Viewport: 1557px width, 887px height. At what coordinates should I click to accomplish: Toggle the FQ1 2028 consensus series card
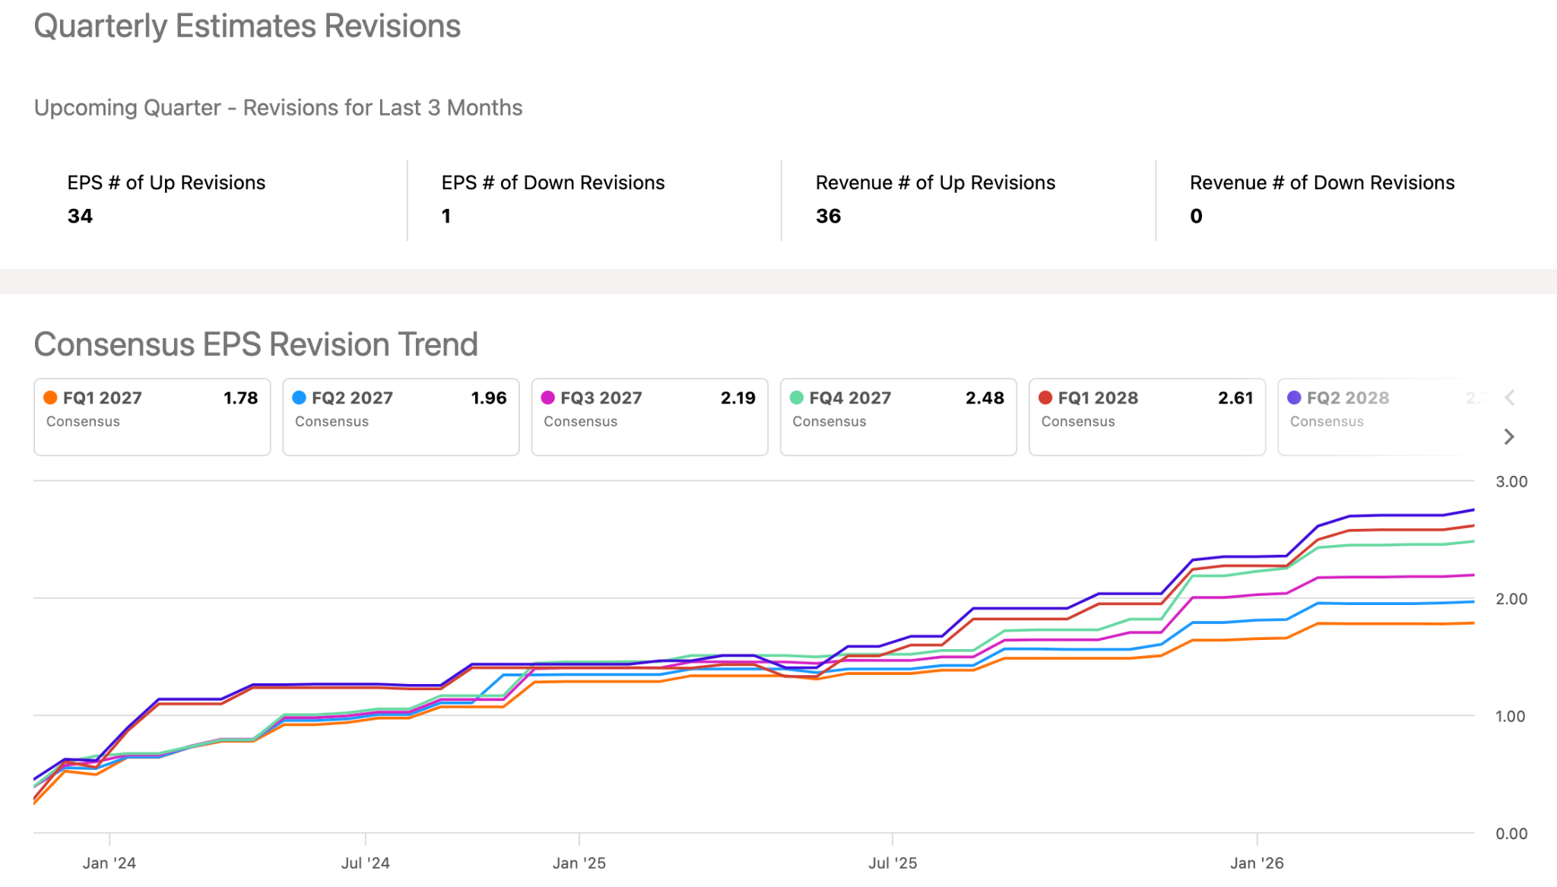(1146, 417)
